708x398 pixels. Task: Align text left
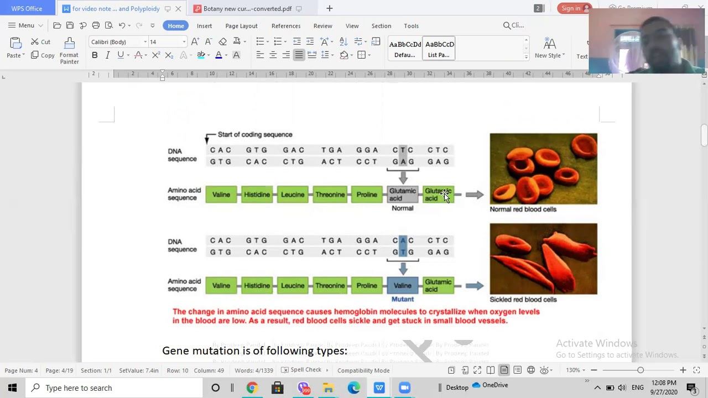[x=260, y=55]
